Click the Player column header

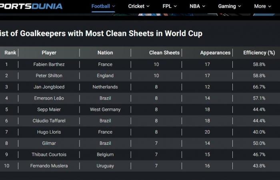point(49,52)
